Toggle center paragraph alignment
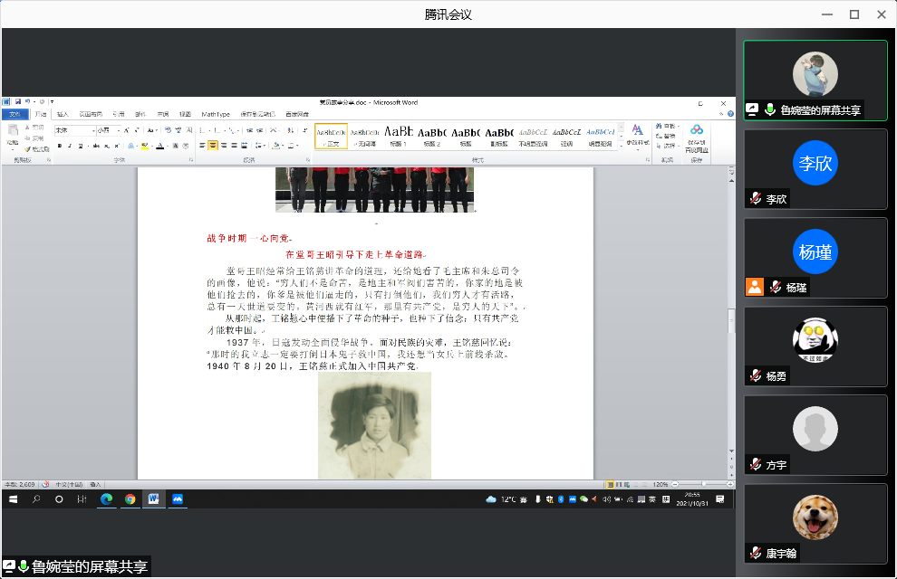The height and width of the screenshot is (579, 897). click(x=213, y=146)
